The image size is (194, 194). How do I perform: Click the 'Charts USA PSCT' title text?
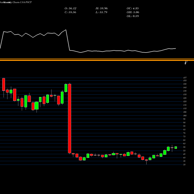coord(22,2)
